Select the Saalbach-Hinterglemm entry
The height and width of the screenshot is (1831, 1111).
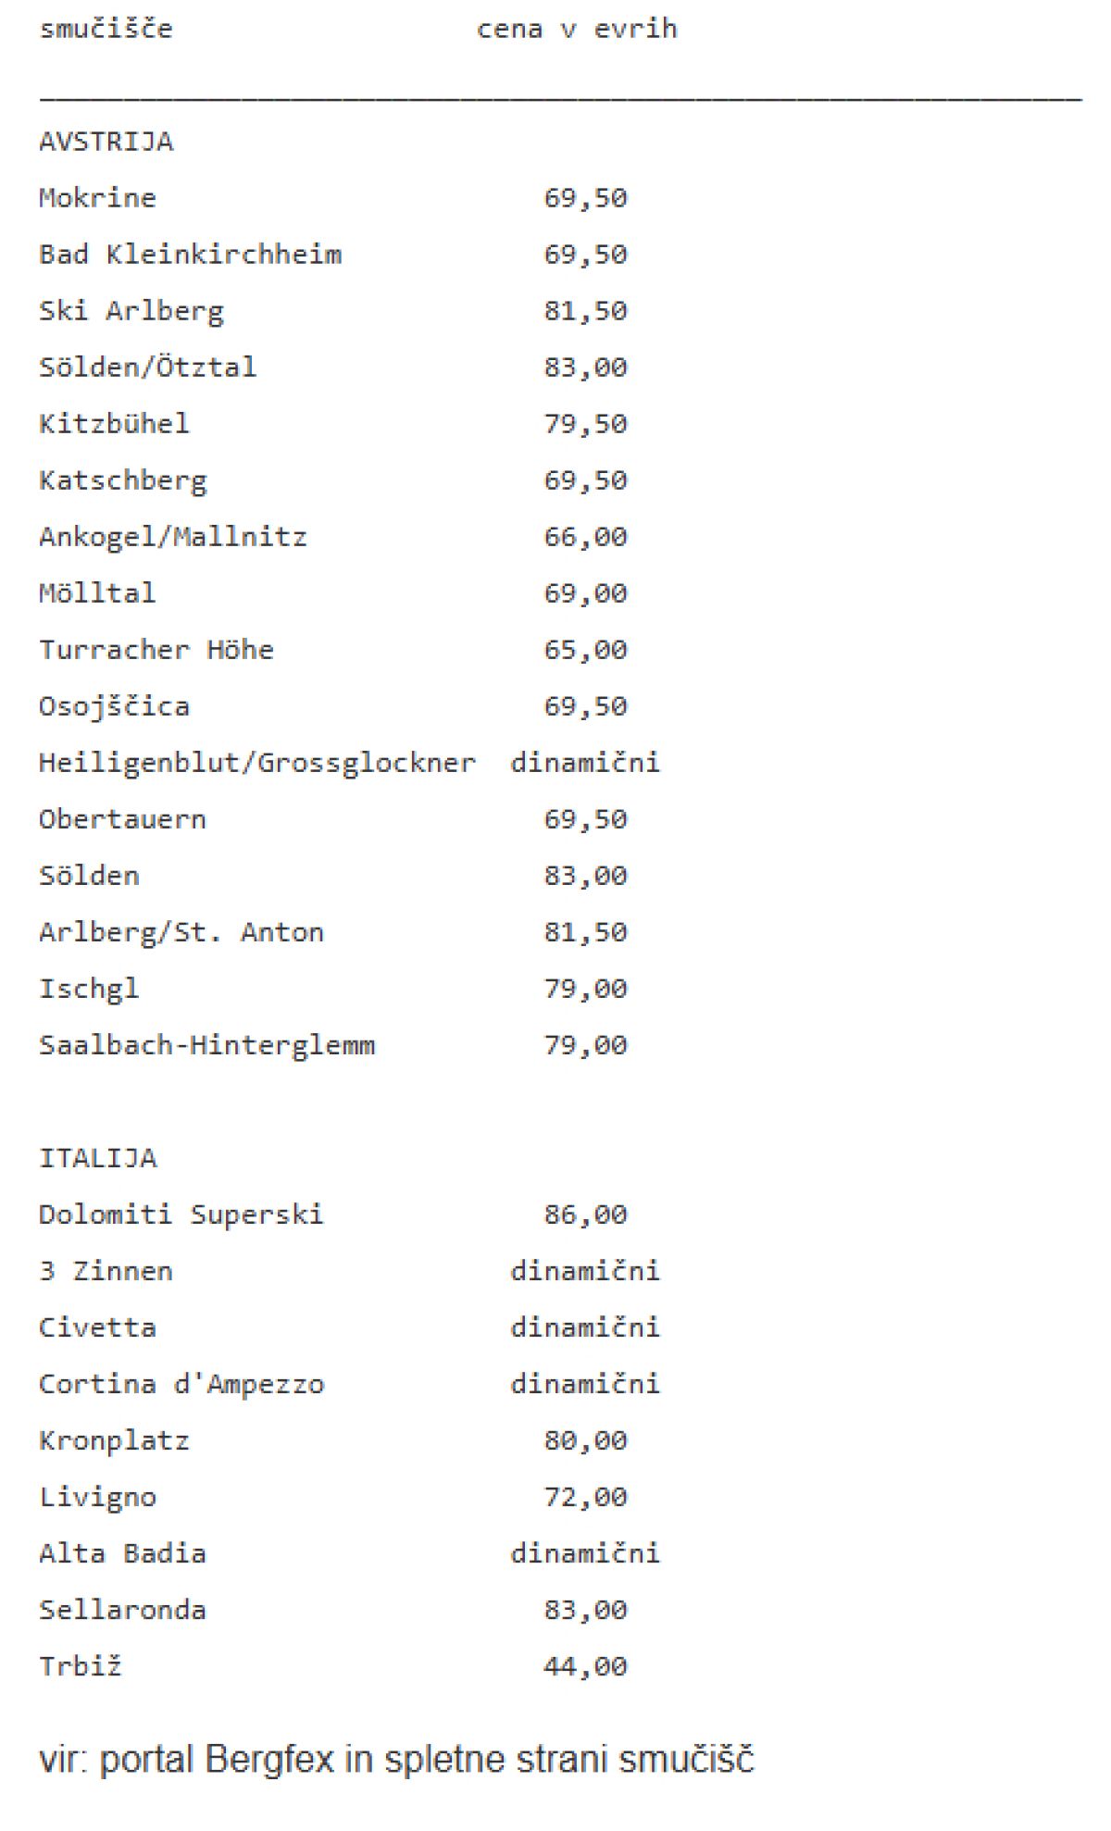point(206,1045)
